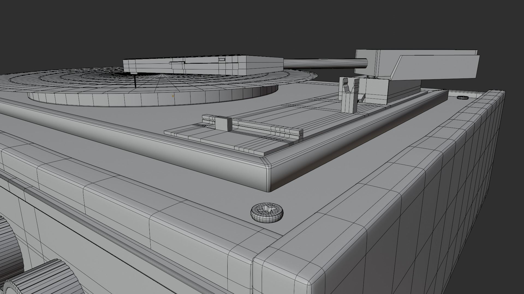Click the cylindrical tonearm tube

tap(325, 63)
